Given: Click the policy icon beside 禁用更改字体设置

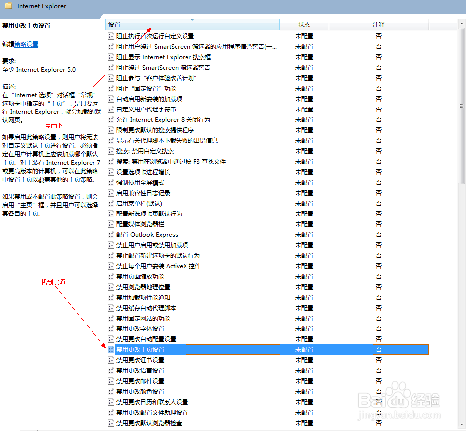Looking at the screenshot, I should point(111,329).
